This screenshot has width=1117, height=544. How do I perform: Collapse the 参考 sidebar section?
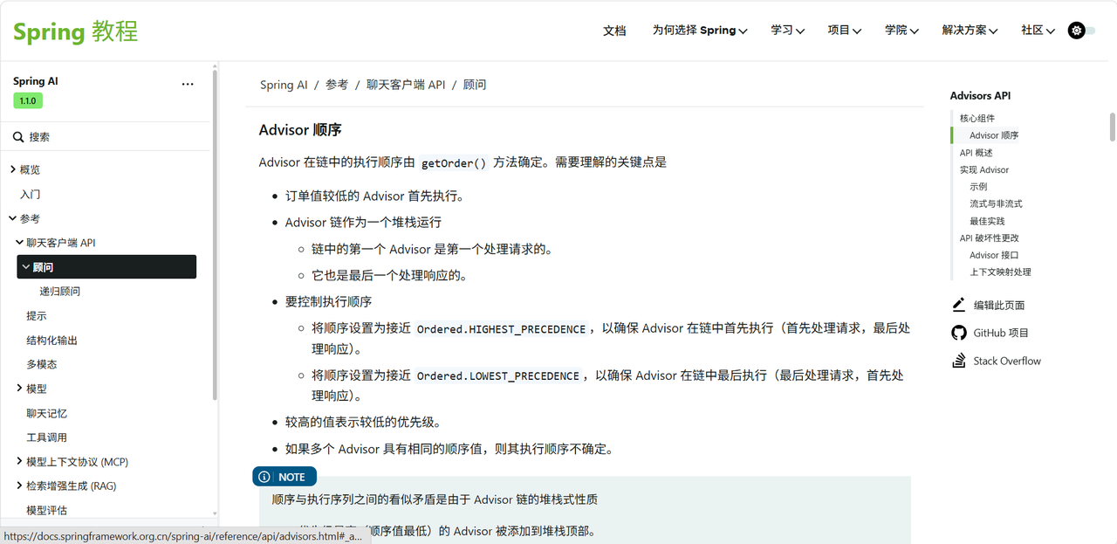pos(13,218)
